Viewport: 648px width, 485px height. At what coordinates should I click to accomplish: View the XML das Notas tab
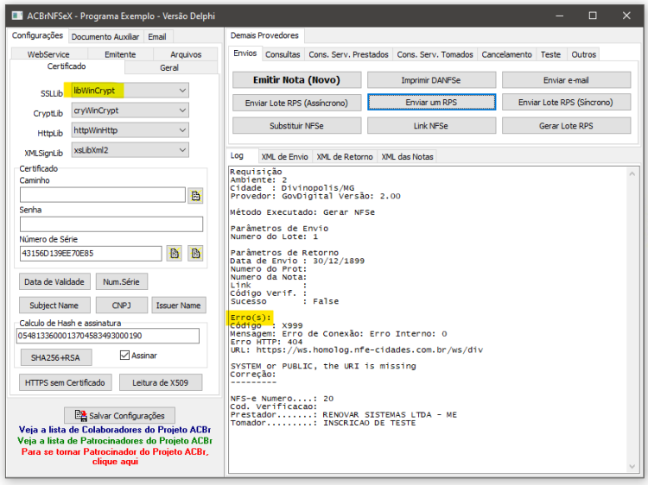point(407,157)
